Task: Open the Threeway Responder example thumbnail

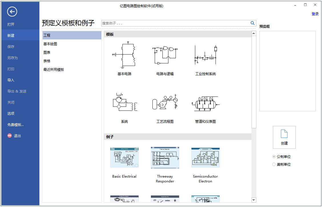Action: [165, 158]
